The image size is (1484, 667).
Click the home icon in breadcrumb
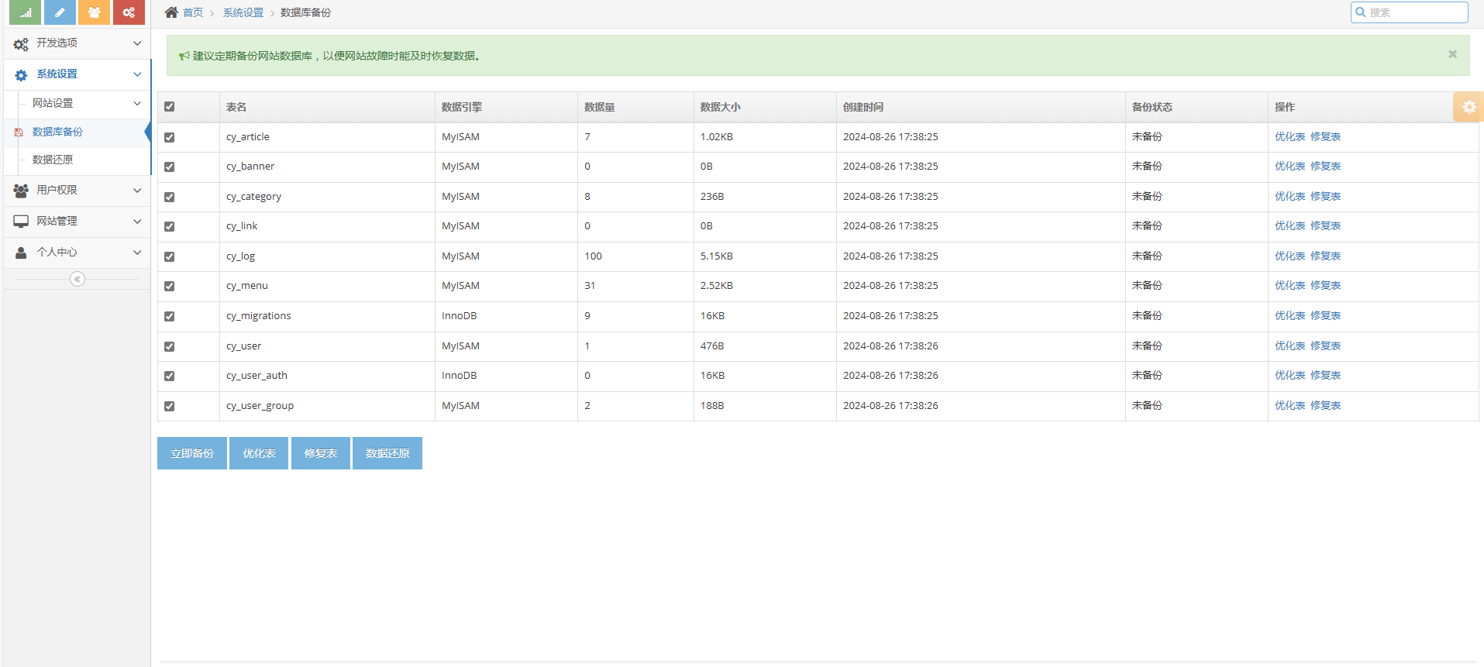(171, 12)
